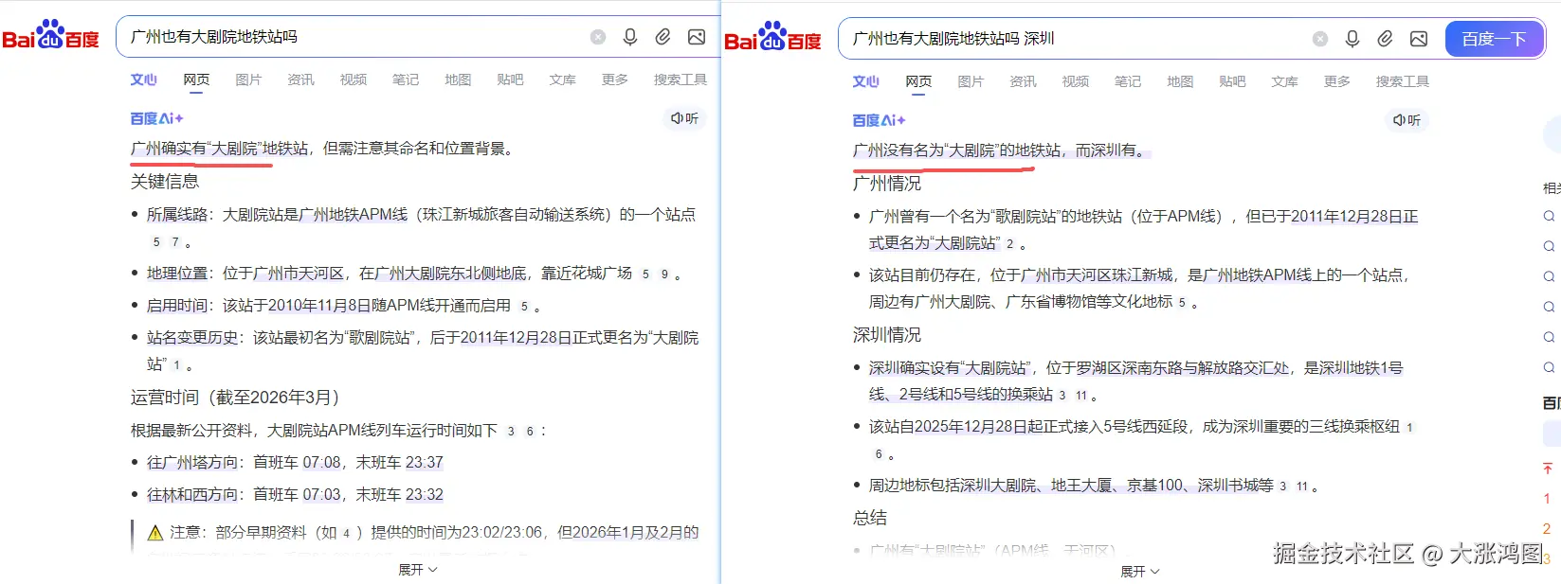Expand the AI answer 展开 in right window
The height and width of the screenshot is (584, 1561).
coord(1140,572)
